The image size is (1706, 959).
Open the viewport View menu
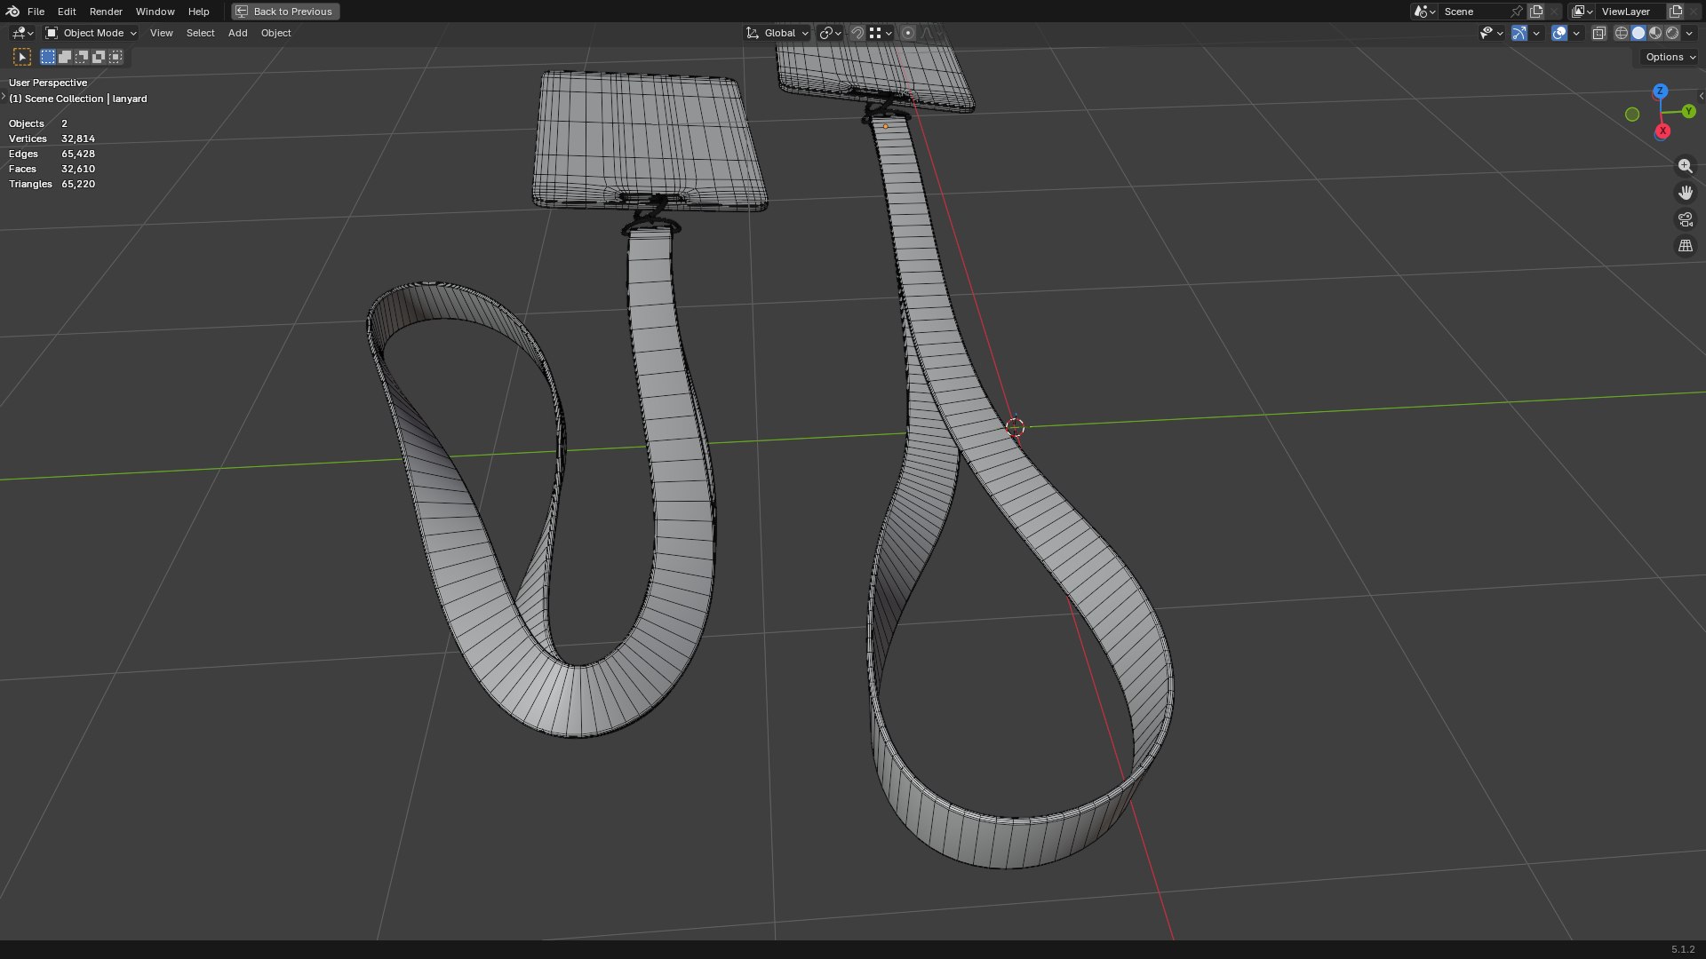161,33
